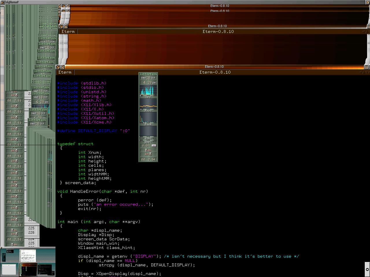370x277 pixels.
Task: Expand the triangle arrow on the Enlightenment top bar
Action: point(367,2)
